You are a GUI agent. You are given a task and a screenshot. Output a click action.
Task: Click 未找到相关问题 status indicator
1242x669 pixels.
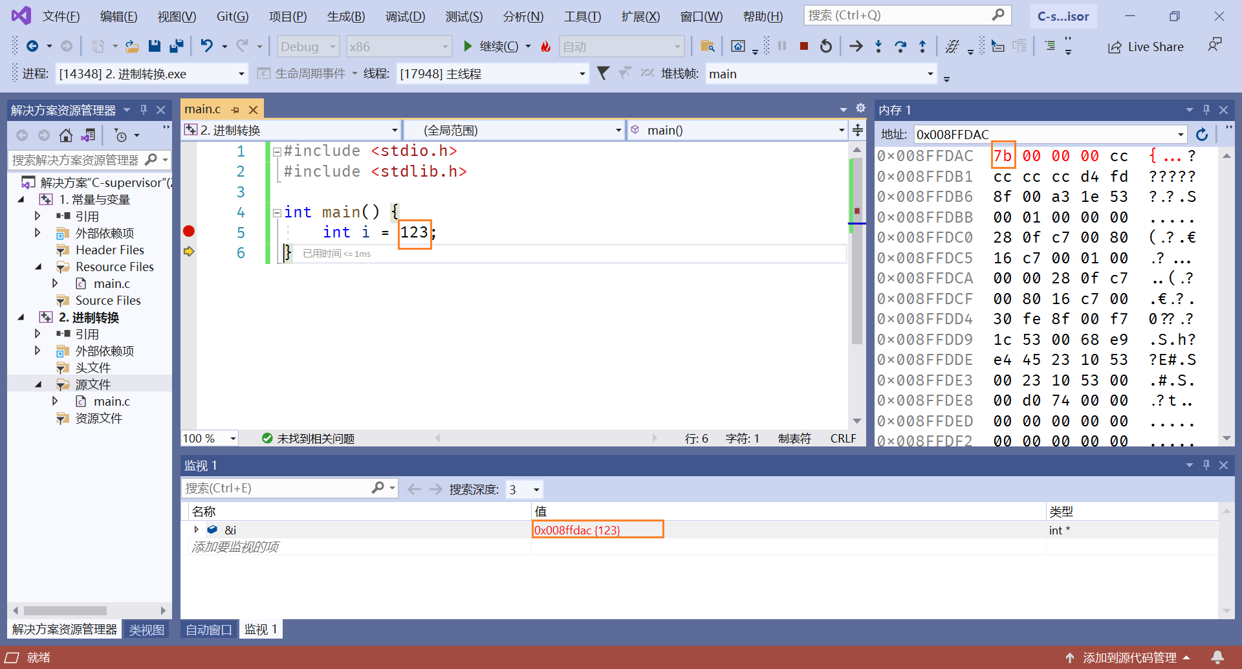point(308,439)
